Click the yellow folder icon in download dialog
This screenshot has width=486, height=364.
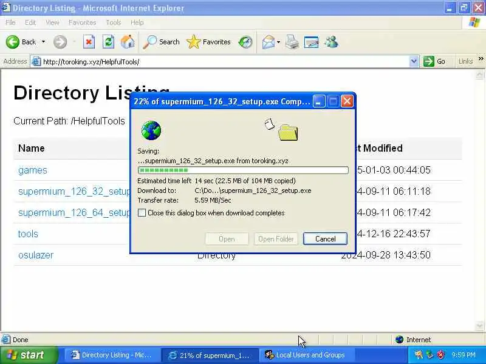point(288,132)
